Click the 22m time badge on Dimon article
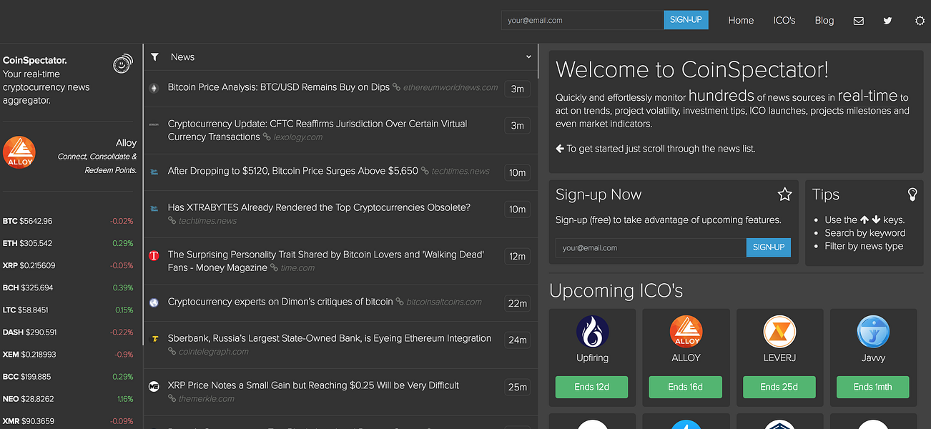 point(517,303)
